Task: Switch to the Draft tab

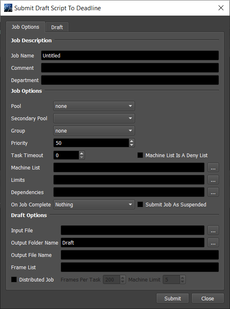Action: (57, 27)
